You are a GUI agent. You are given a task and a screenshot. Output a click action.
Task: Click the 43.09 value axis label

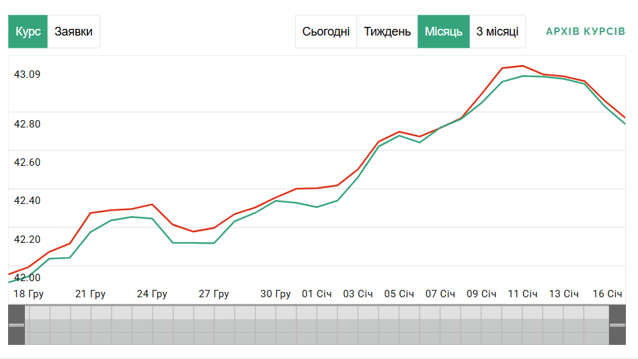[x=28, y=74]
